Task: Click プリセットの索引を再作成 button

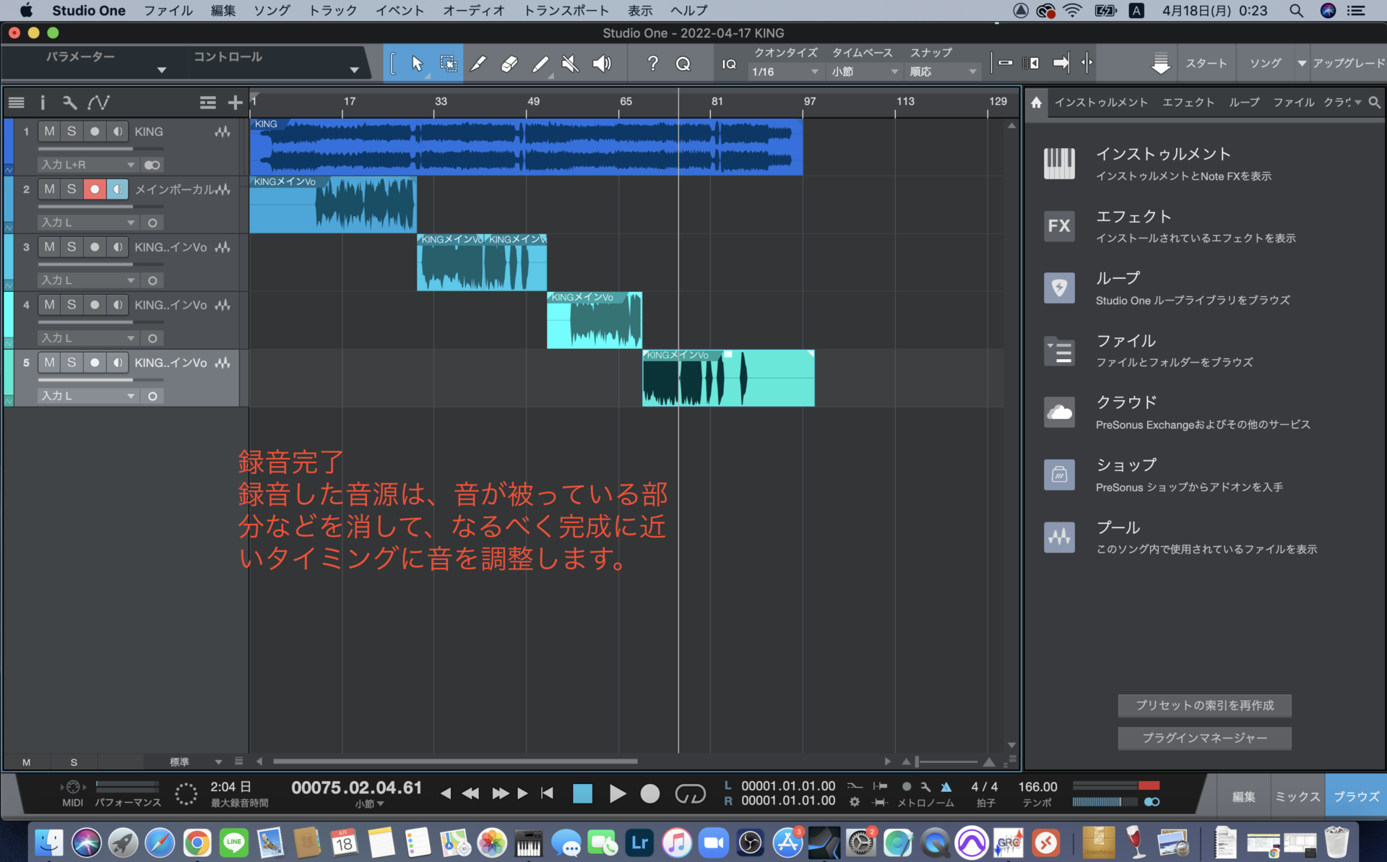Action: point(1204,705)
